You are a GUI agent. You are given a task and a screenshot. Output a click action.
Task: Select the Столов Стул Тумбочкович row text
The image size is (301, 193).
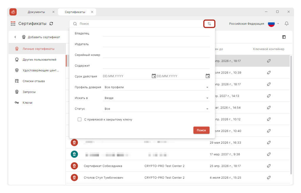click(103, 178)
